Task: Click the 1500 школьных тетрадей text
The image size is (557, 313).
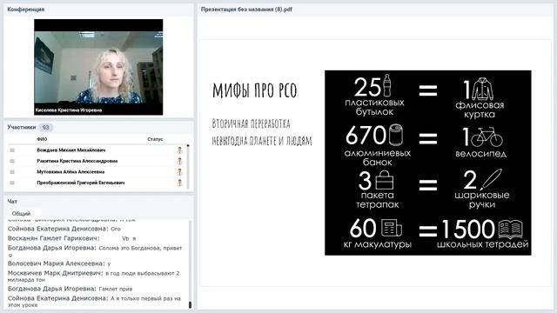Action: [x=482, y=234]
